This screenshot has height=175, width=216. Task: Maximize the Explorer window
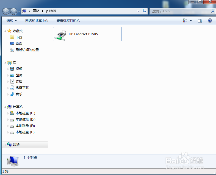coord(200,2)
